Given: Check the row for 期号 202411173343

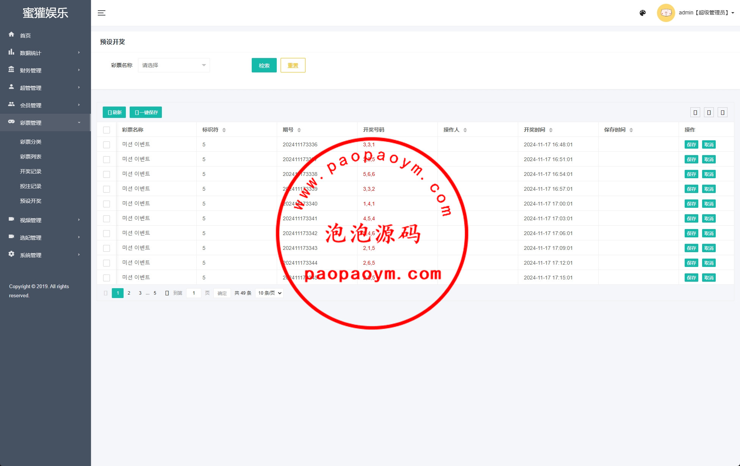Looking at the screenshot, I should pos(107,248).
